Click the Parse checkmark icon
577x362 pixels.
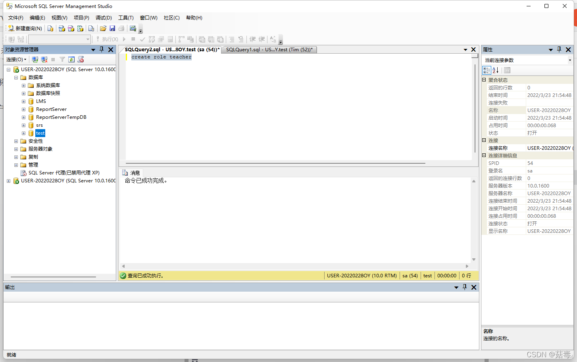pyautogui.click(x=142, y=39)
